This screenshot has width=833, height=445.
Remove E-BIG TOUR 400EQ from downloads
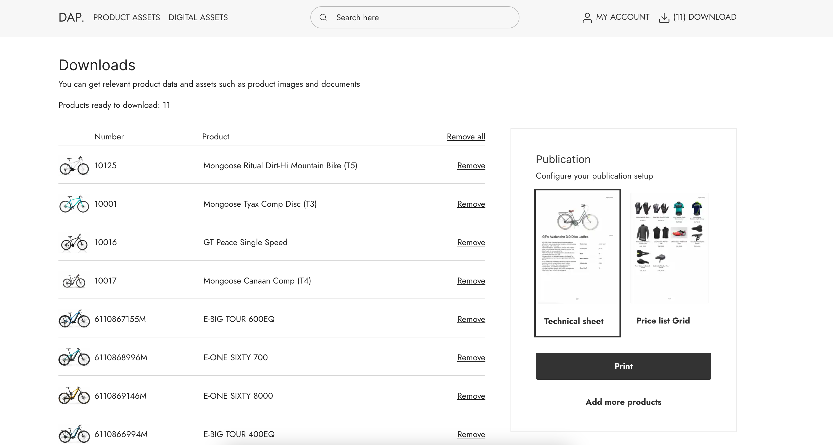click(x=471, y=435)
